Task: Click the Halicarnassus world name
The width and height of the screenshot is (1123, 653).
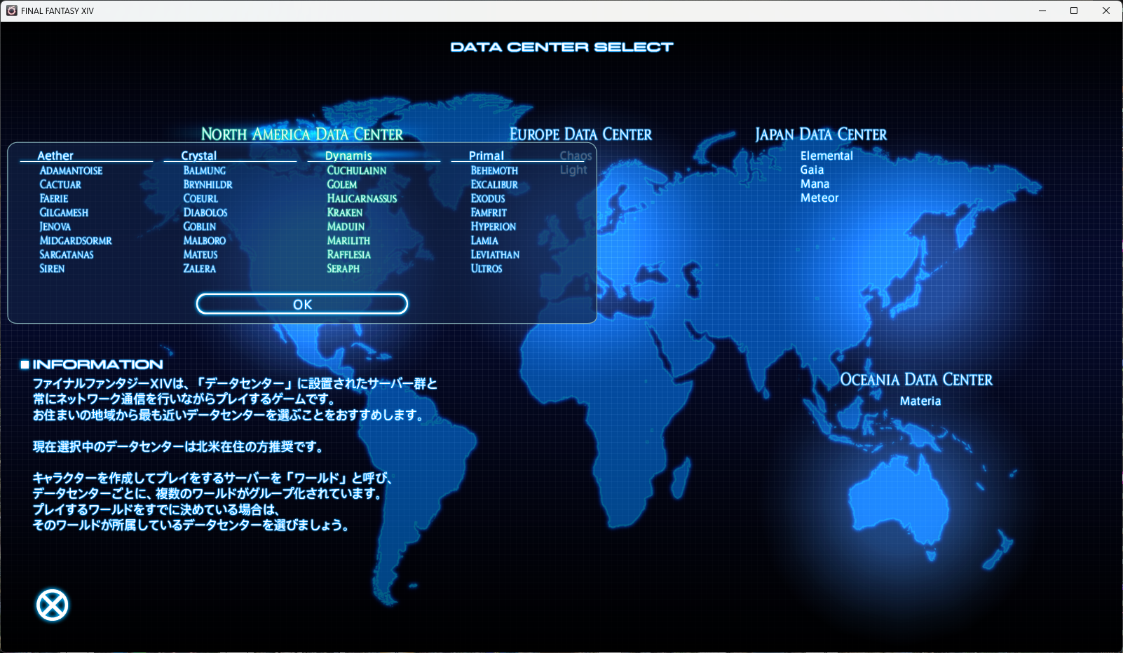Action: coord(362,198)
